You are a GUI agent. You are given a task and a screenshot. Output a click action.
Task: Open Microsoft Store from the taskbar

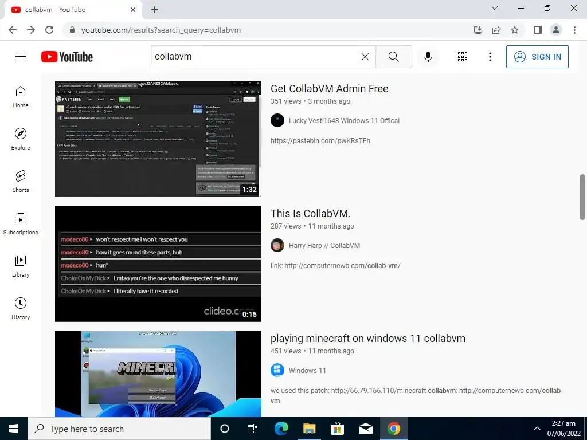pos(337,429)
